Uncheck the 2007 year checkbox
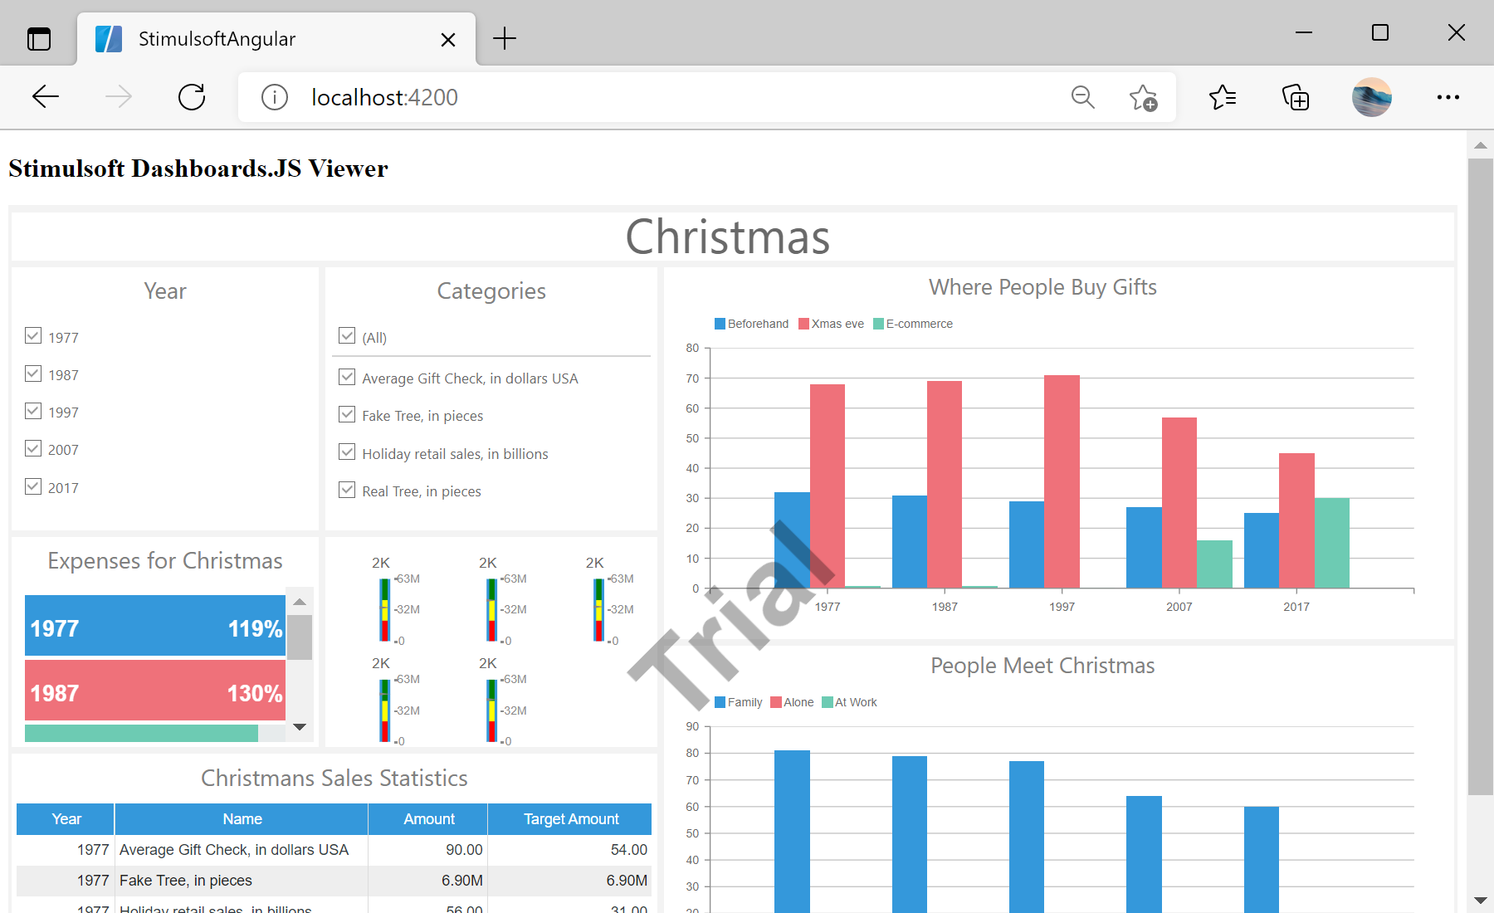 click(33, 448)
